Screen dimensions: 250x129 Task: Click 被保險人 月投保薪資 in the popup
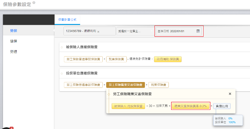point(128,106)
